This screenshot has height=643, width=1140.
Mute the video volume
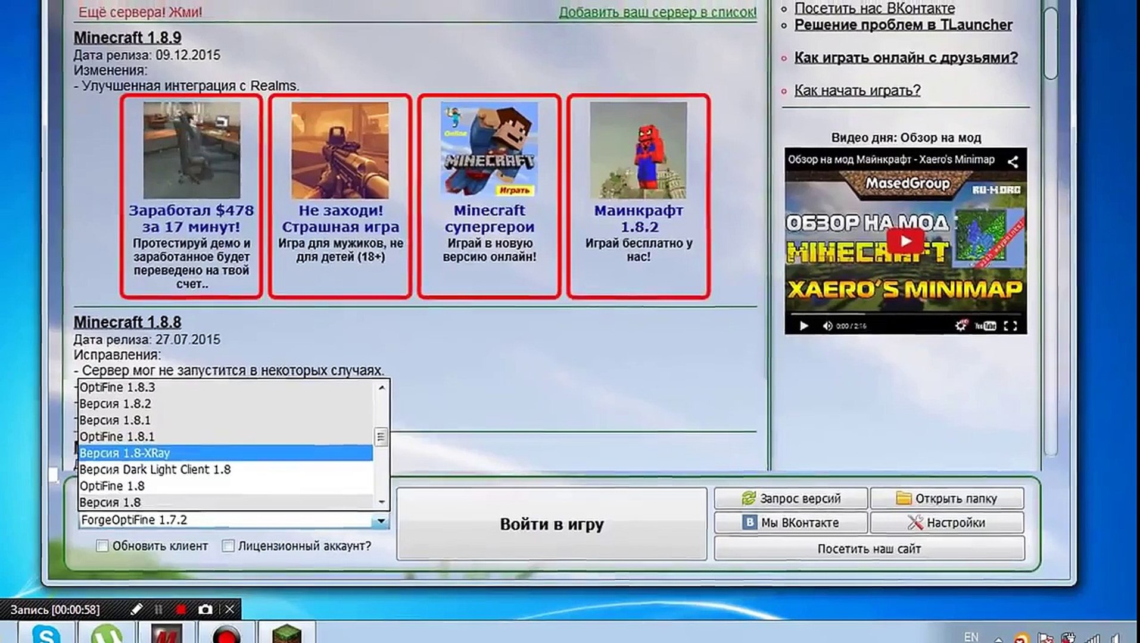(827, 326)
